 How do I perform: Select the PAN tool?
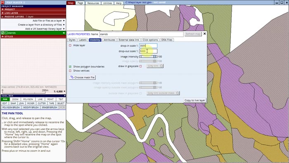(x=5, y=99)
